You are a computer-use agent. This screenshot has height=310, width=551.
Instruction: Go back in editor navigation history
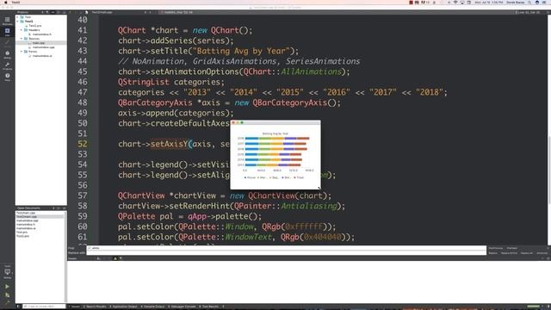click(x=70, y=12)
